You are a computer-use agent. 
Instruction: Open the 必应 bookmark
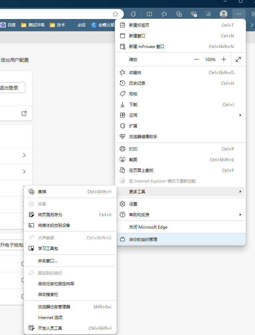click(x=79, y=25)
